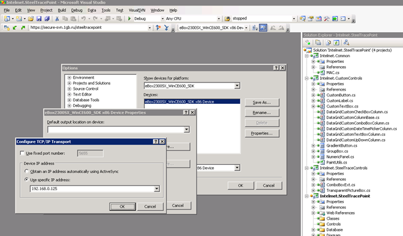Open the Build menu
This screenshot has width=403, height=236.
62,10
